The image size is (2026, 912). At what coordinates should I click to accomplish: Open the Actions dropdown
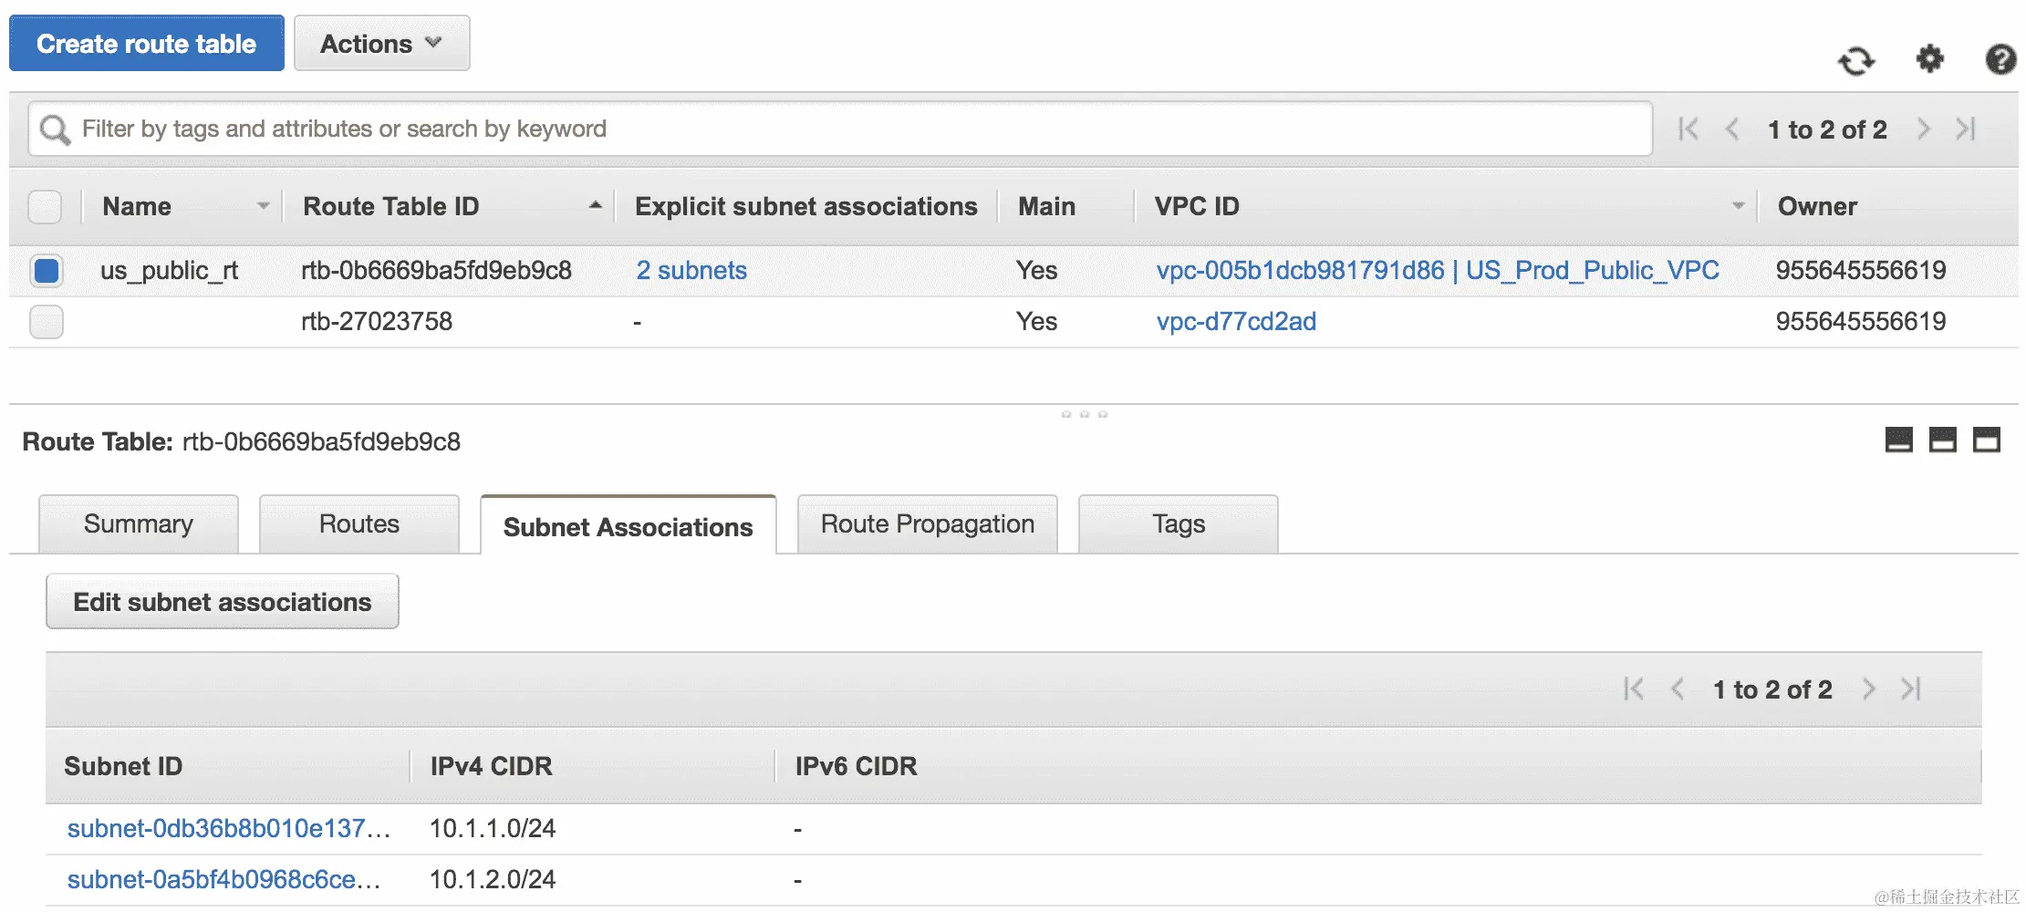pyautogui.click(x=381, y=44)
